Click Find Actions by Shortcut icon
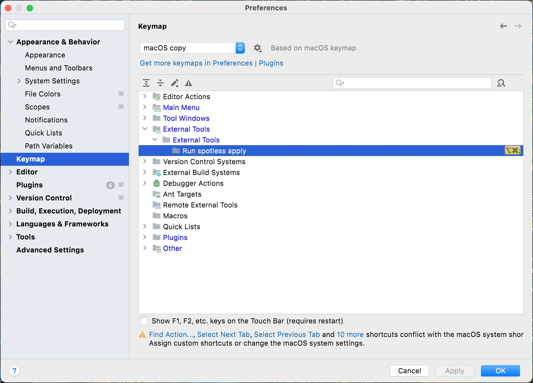This screenshot has height=383, width=533. point(501,83)
